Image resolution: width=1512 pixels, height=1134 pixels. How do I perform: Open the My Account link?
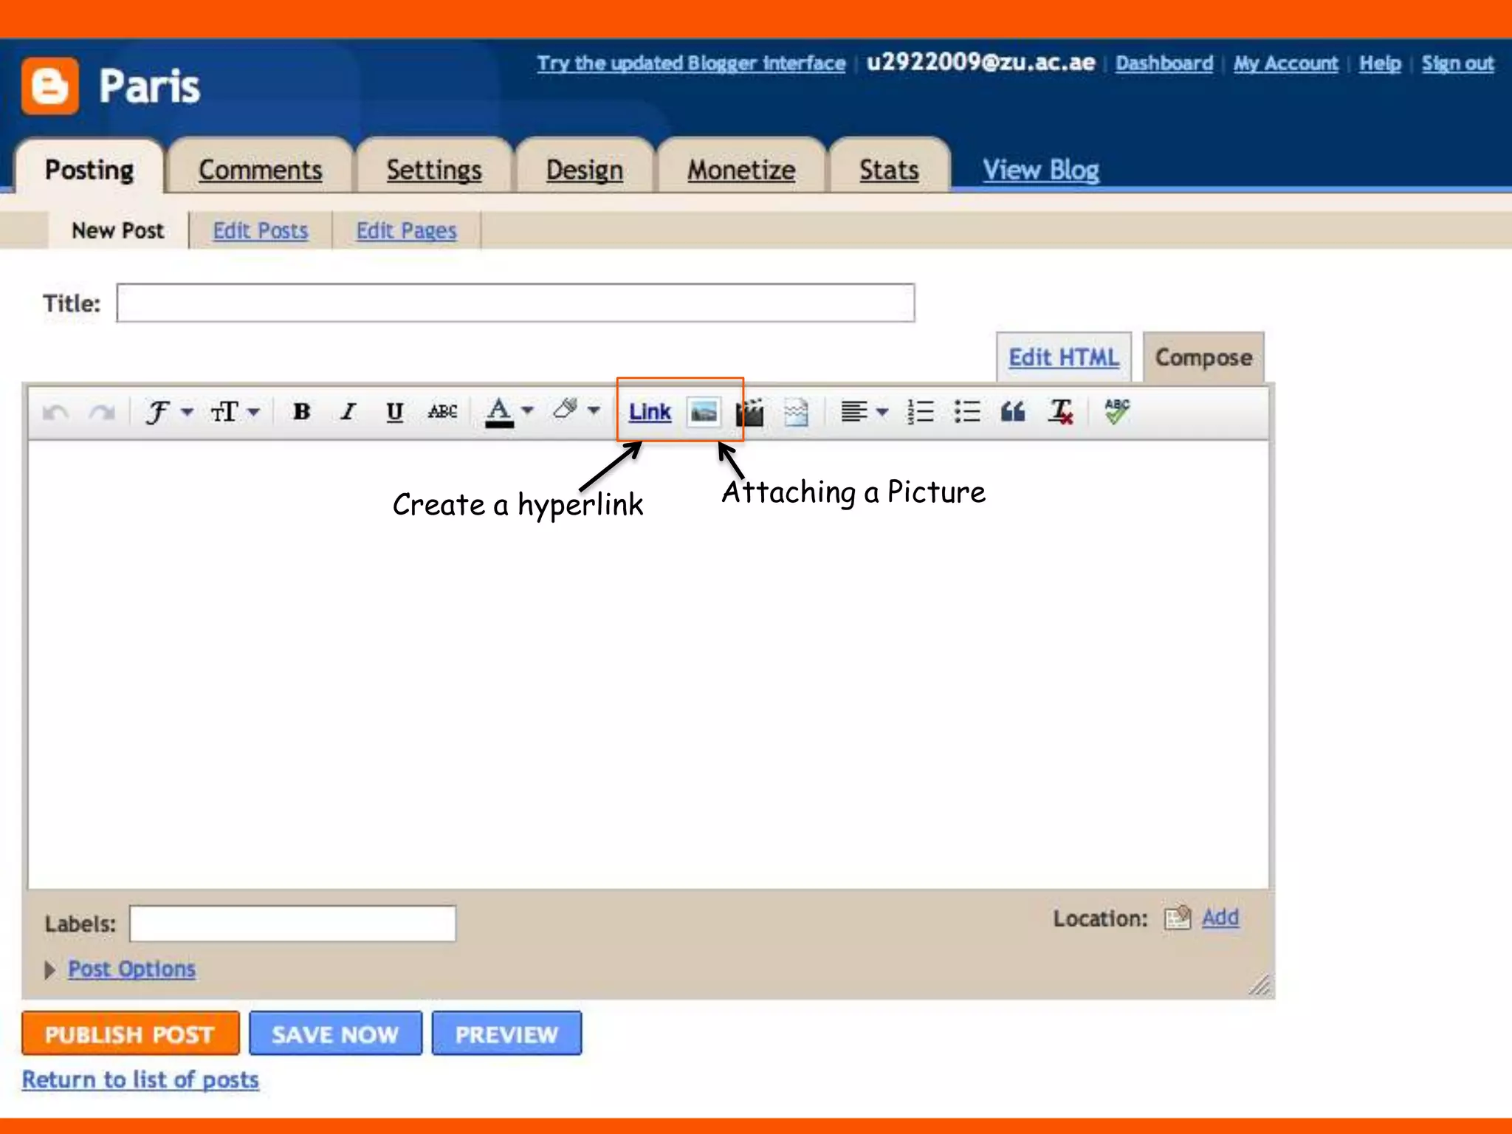1285,63
